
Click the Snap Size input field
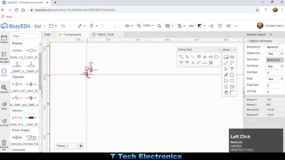(275, 85)
